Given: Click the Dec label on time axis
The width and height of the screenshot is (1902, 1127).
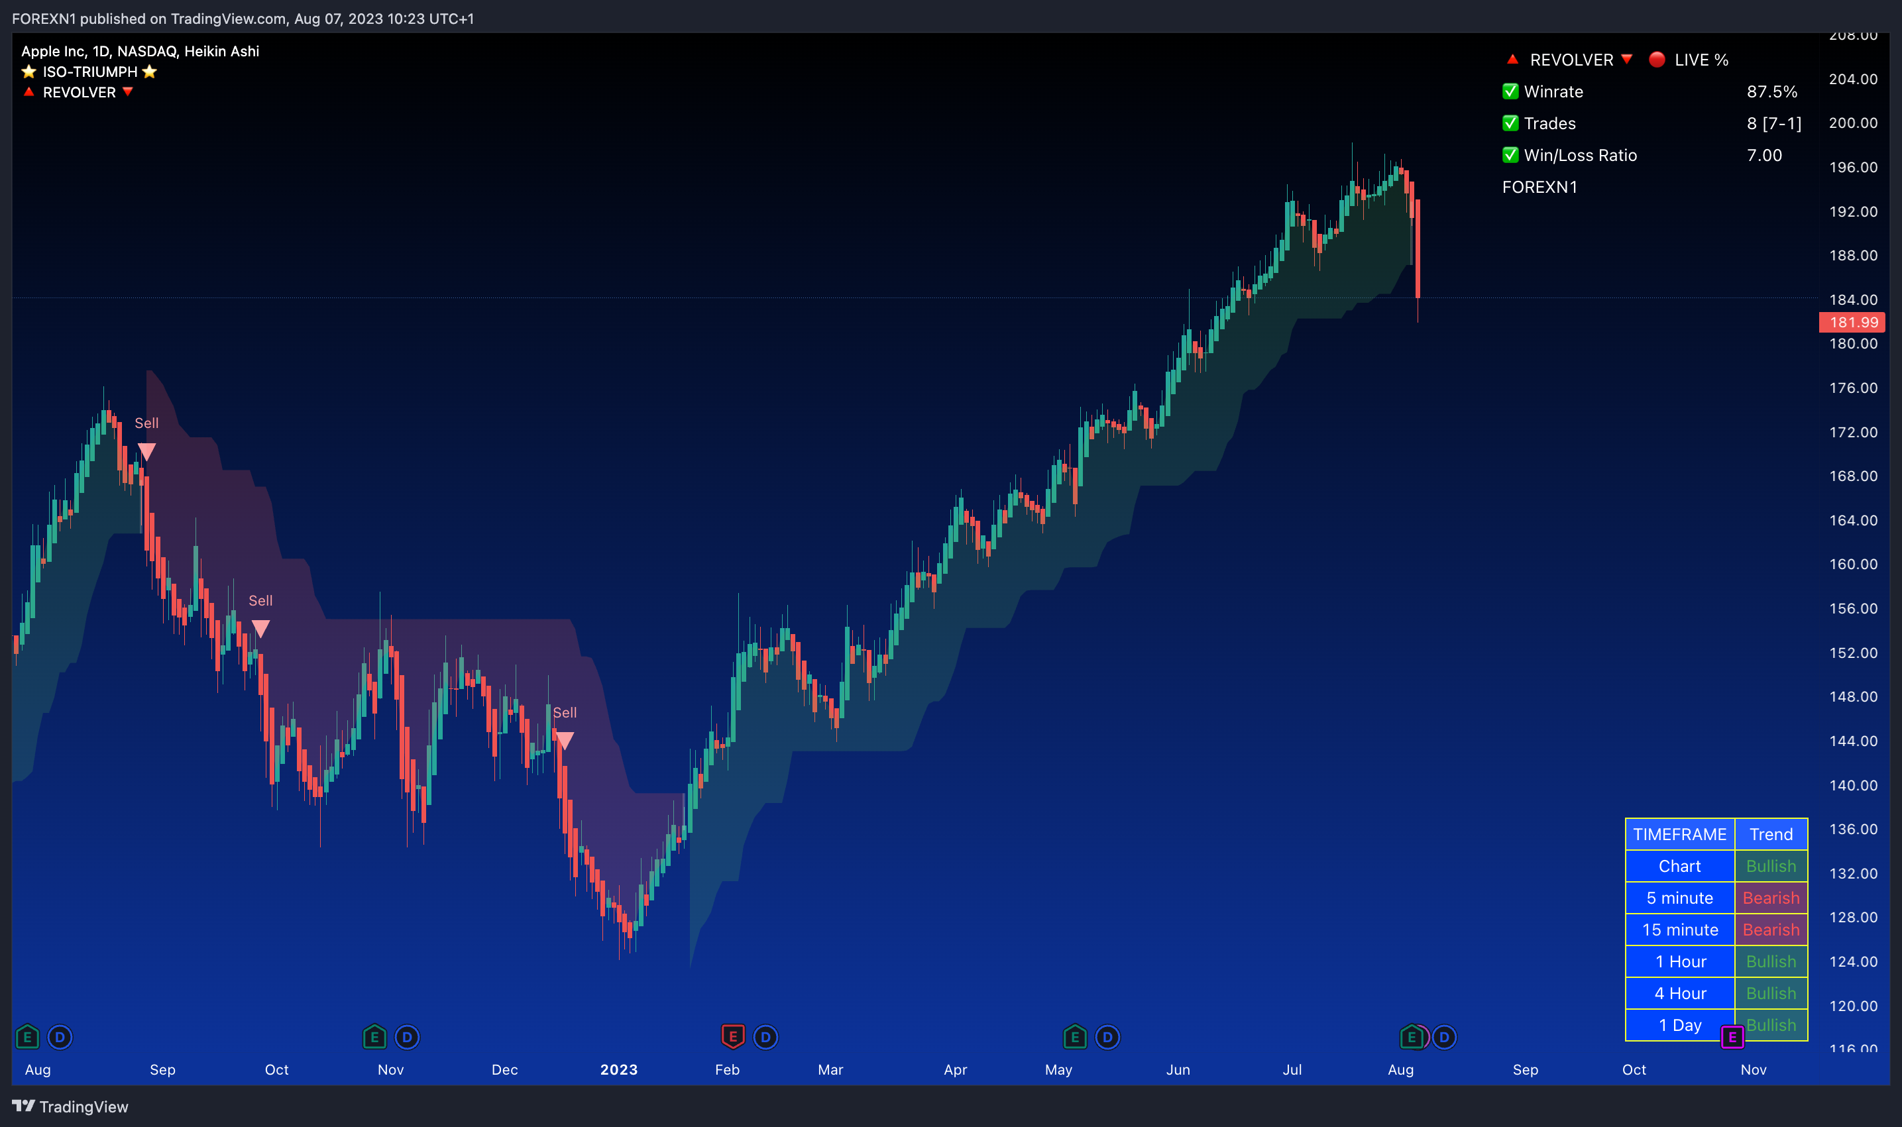Looking at the screenshot, I should (x=504, y=1069).
